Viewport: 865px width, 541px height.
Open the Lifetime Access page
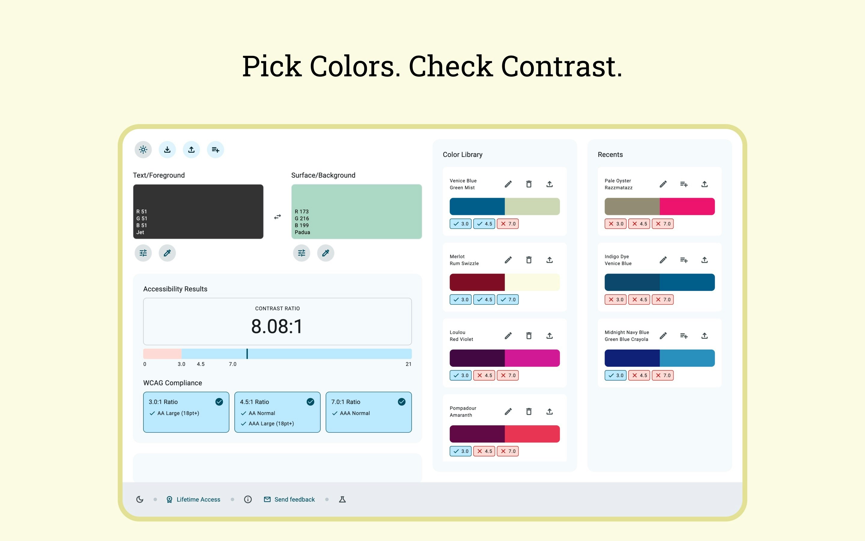pyautogui.click(x=198, y=499)
